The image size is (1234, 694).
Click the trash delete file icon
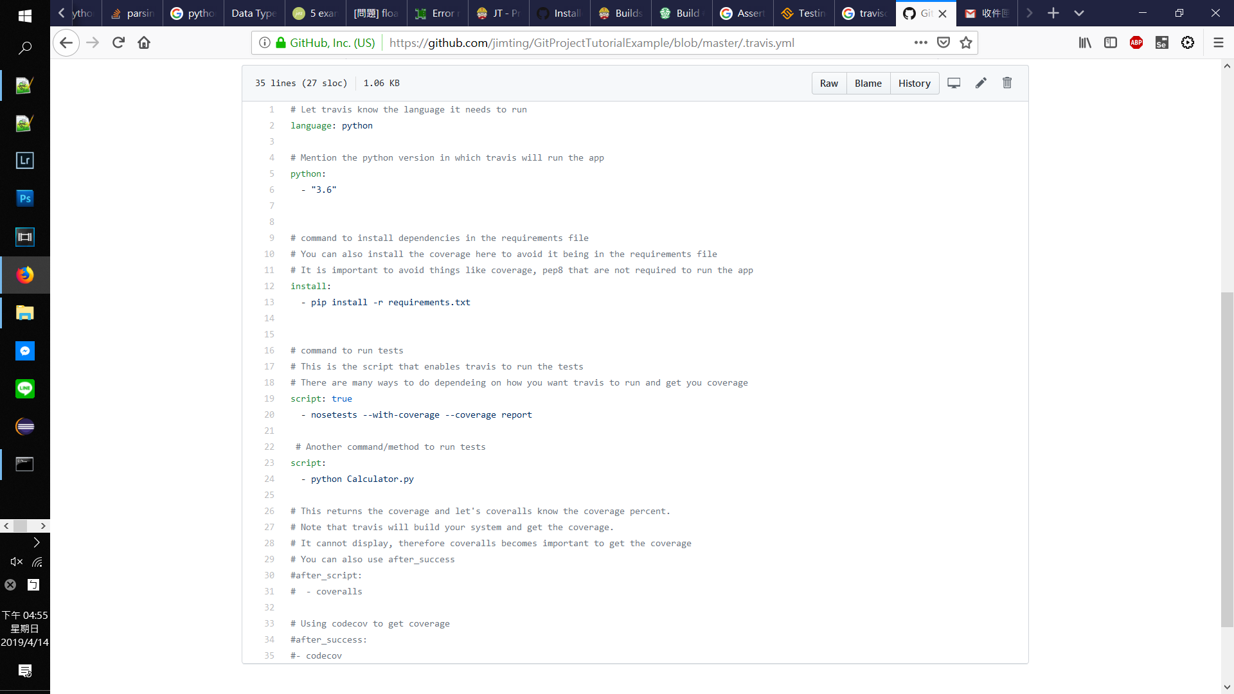click(x=1007, y=83)
